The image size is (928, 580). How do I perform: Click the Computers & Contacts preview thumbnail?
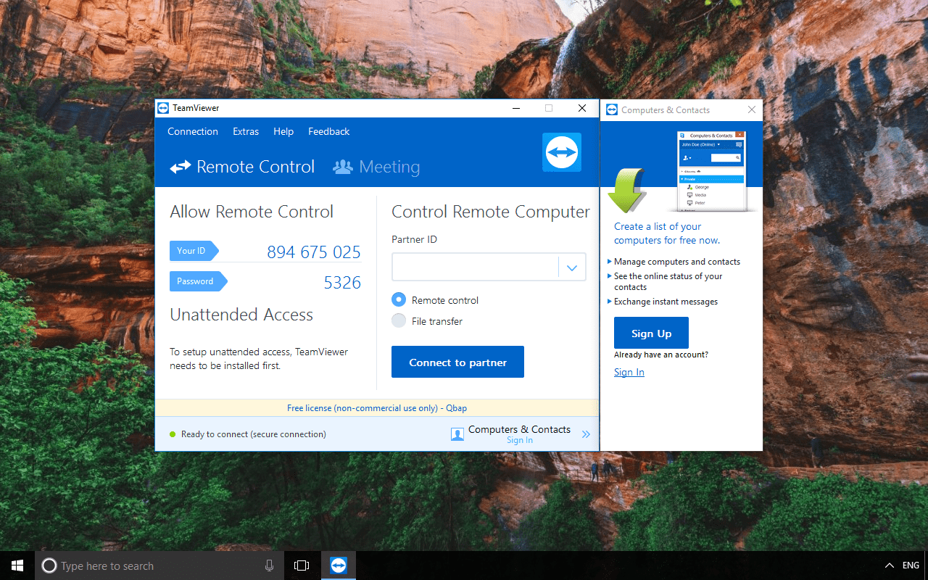711,171
